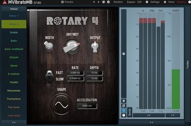Toggle the Fast/Slow speed switch
The height and width of the screenshot is (126, 191).
50,75
